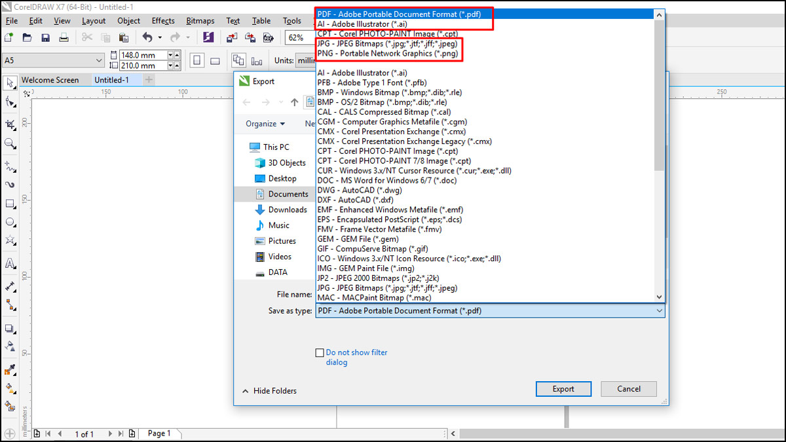
Task: Select the Drop Shadow tool
Action: (x=10, y=328)
